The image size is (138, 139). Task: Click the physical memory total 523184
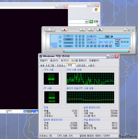click(114, 111)
